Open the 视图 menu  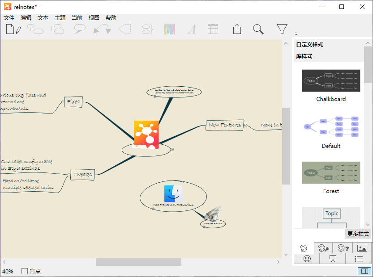click(x=94, y=18)
